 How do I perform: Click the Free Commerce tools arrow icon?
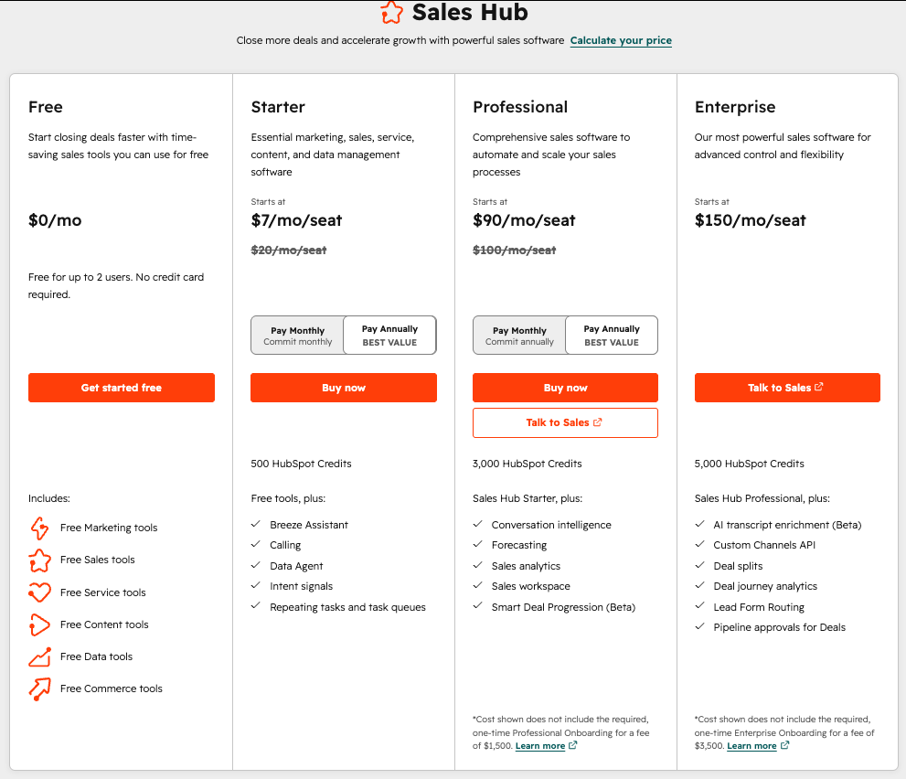point(40,688)
